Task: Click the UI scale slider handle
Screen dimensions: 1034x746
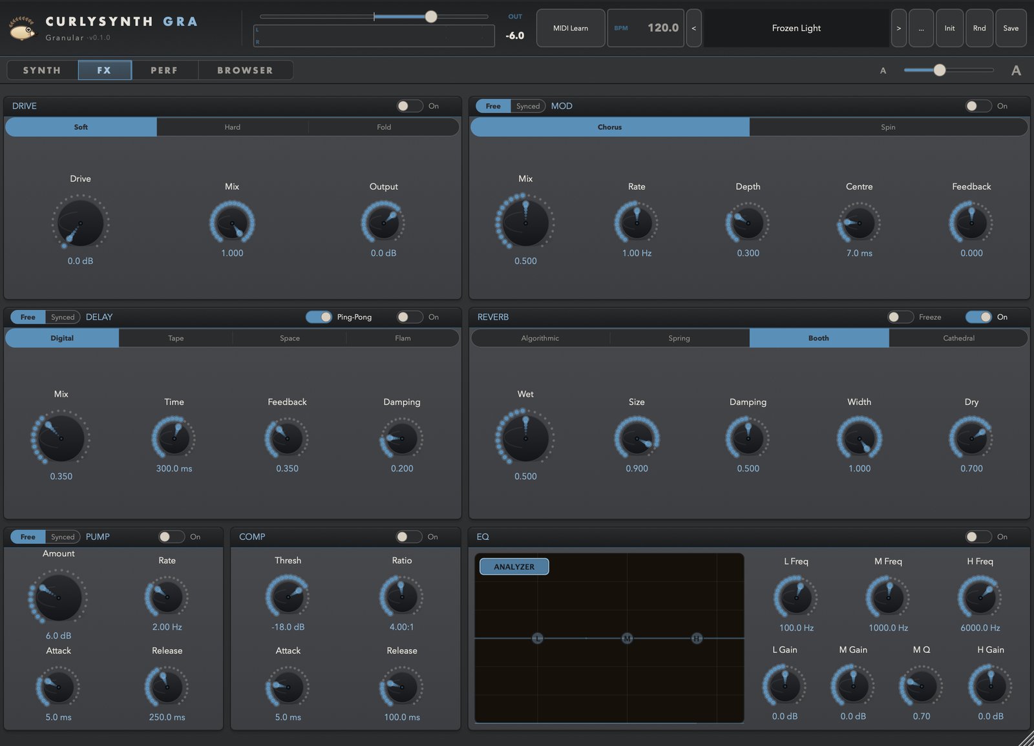Action: click(x=940, y=70)
